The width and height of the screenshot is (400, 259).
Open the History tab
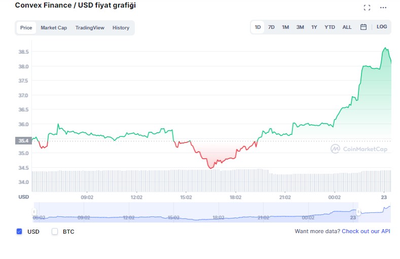click(x=121, y=28)
